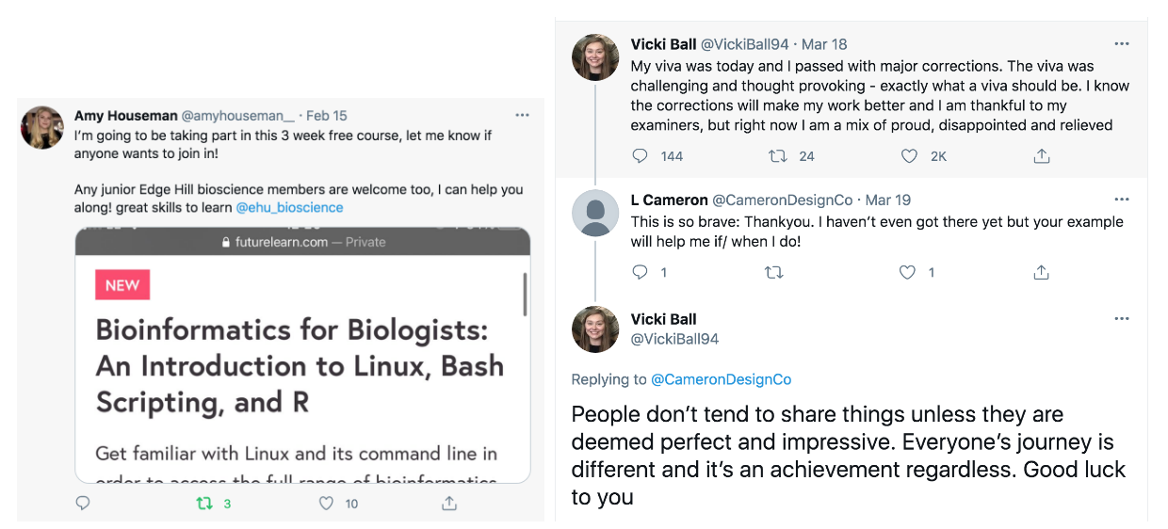The width and height of the screenshot is (1168, 529).
Task: Open L Cameron's default avatar
Action: pyautogui.click(x=595, y=214)
